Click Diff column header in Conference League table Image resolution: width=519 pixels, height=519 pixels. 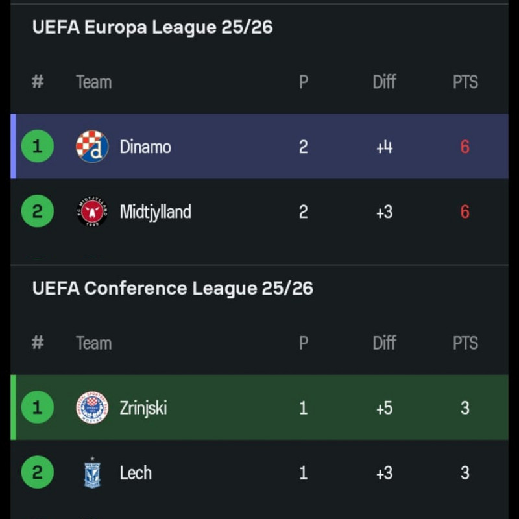click(x=384, y=343)
